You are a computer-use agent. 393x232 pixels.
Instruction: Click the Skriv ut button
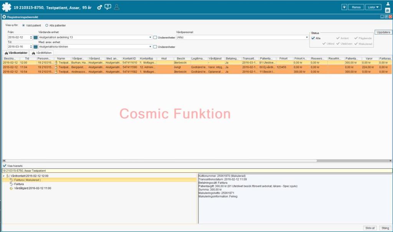370,228
